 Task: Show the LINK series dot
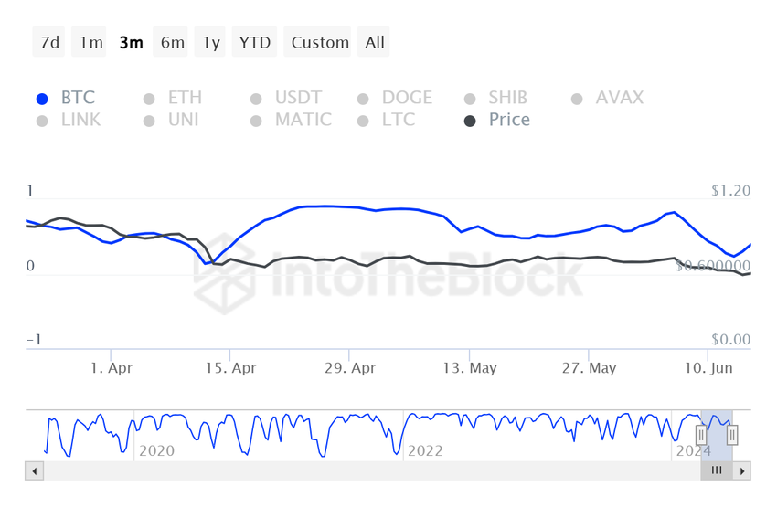point(42,121)
